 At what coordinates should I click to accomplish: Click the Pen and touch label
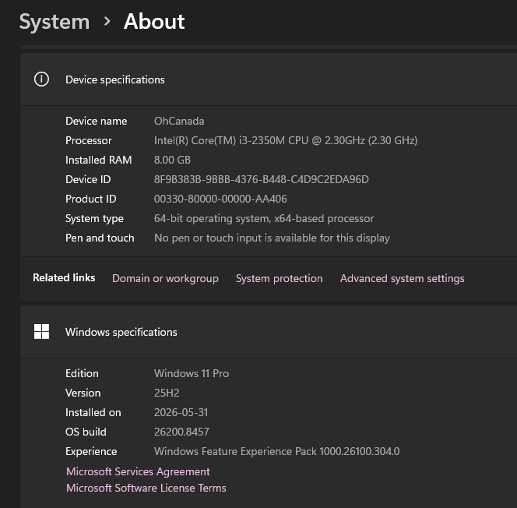point(100,238)
